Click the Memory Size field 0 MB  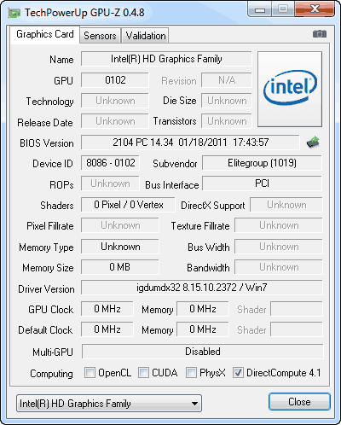pyautogui.click(x=120, y=267)
